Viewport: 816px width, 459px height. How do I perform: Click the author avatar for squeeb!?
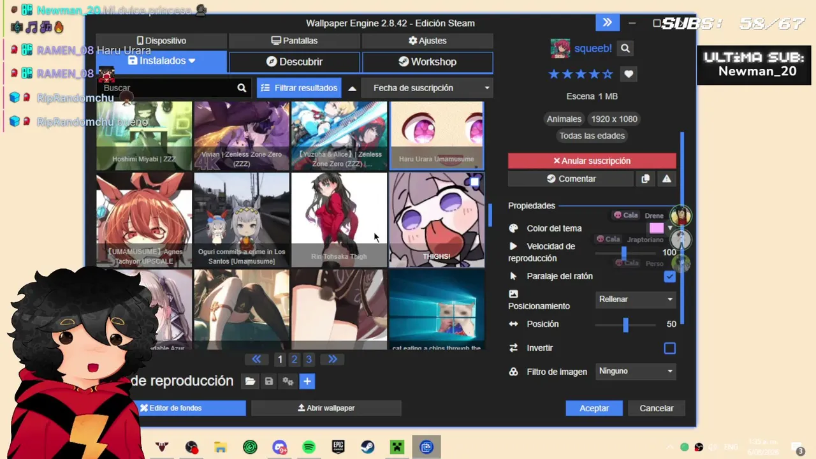(560, 48)
